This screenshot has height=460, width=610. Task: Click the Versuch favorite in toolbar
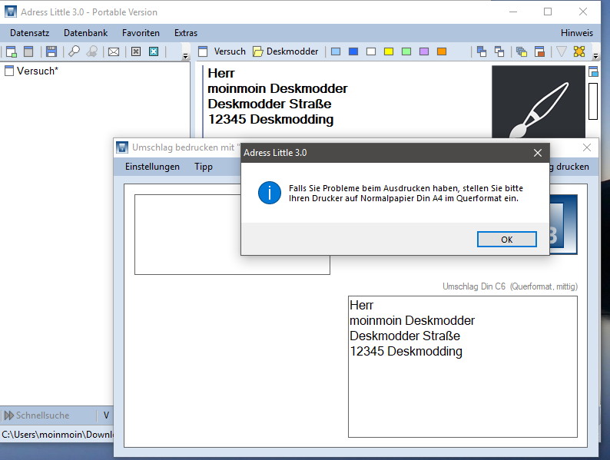222,51
